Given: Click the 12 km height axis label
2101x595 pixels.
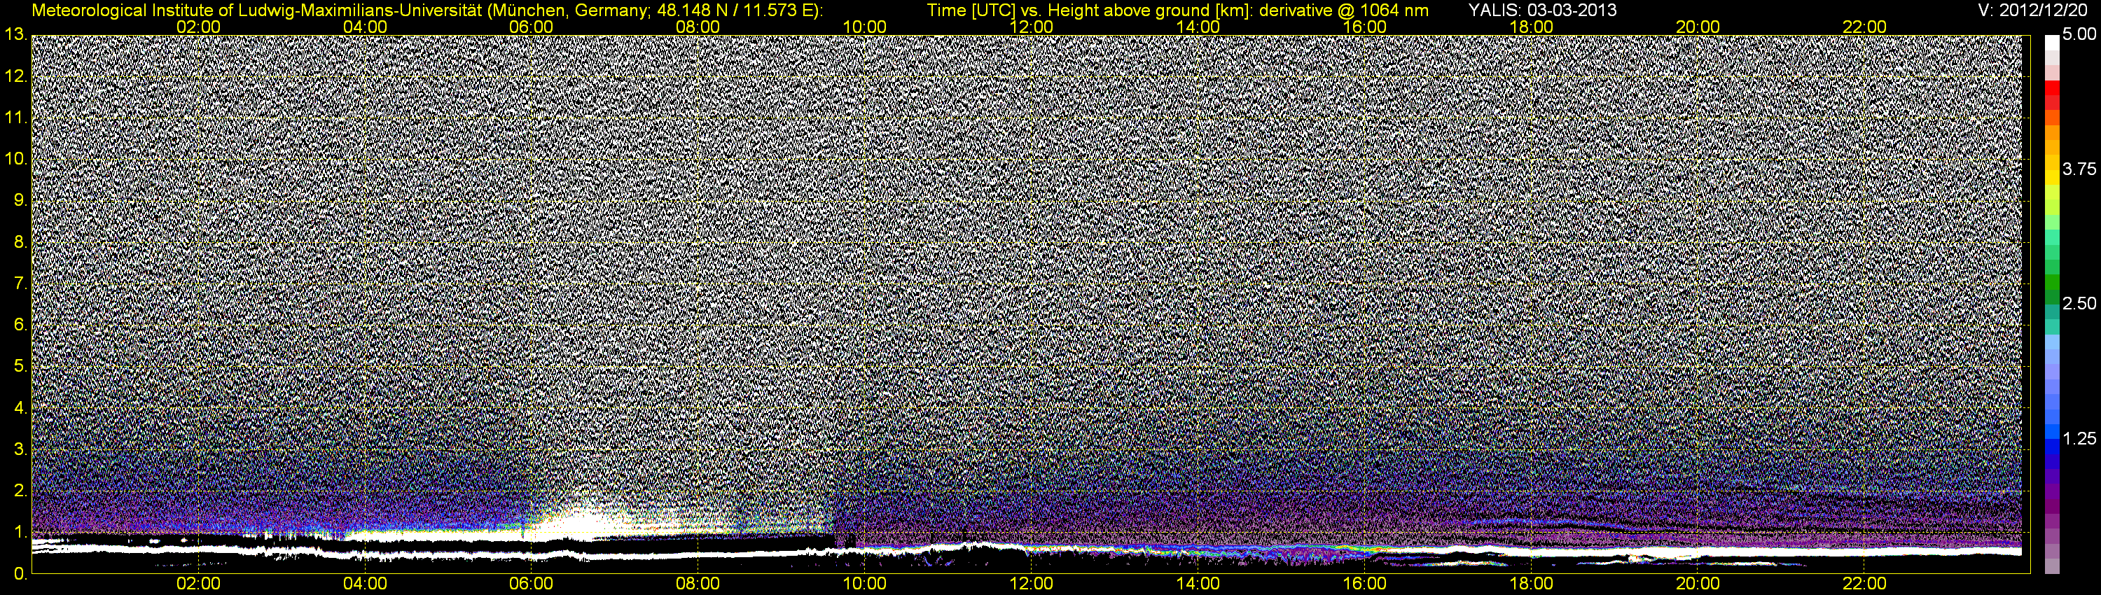Looking at the screenshot, I should [15, 76].
